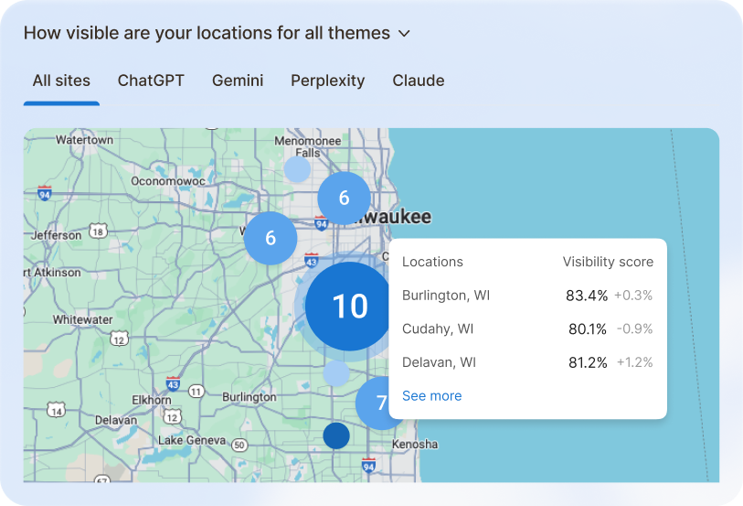
Task: Click the Oconomowoc map label
Action: coord(168,181)
